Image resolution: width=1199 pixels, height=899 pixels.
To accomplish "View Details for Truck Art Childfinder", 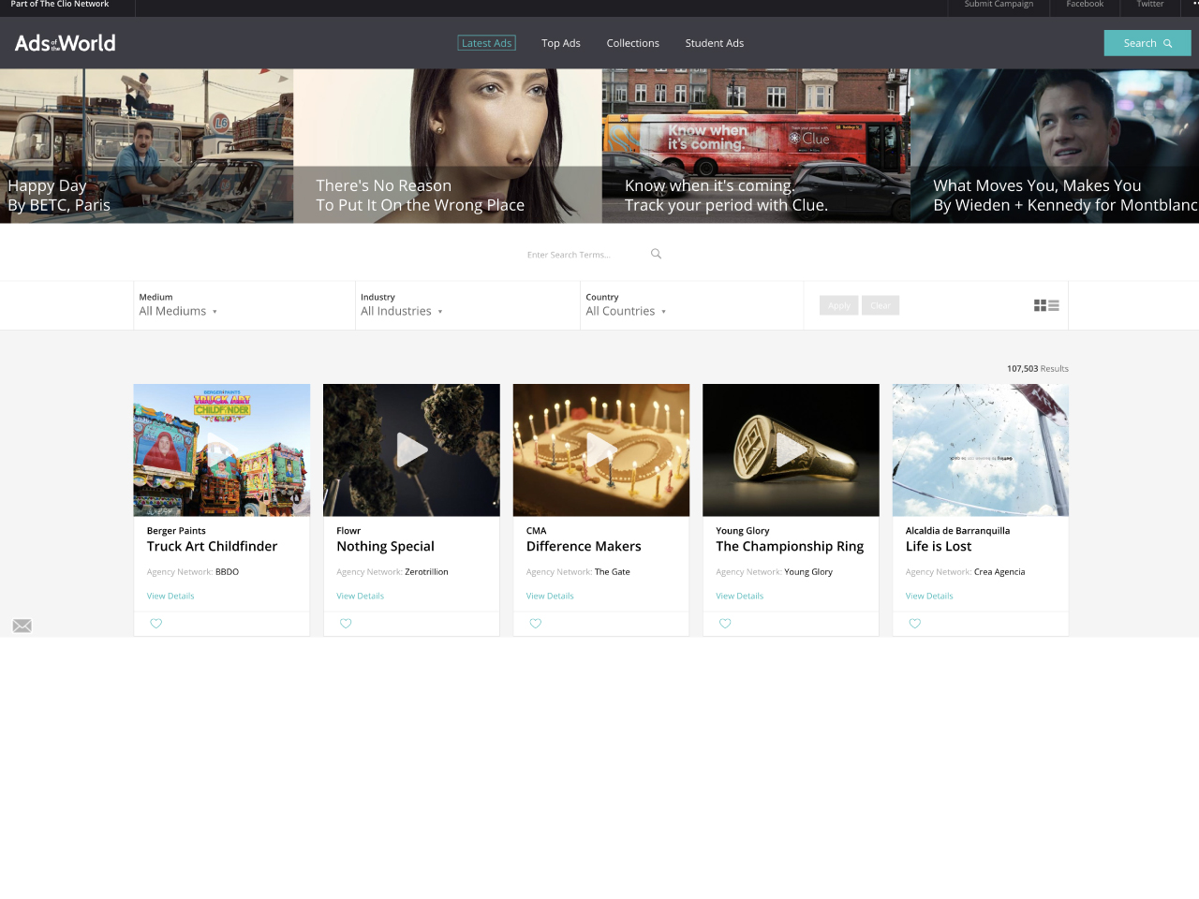I will [170, 596].
